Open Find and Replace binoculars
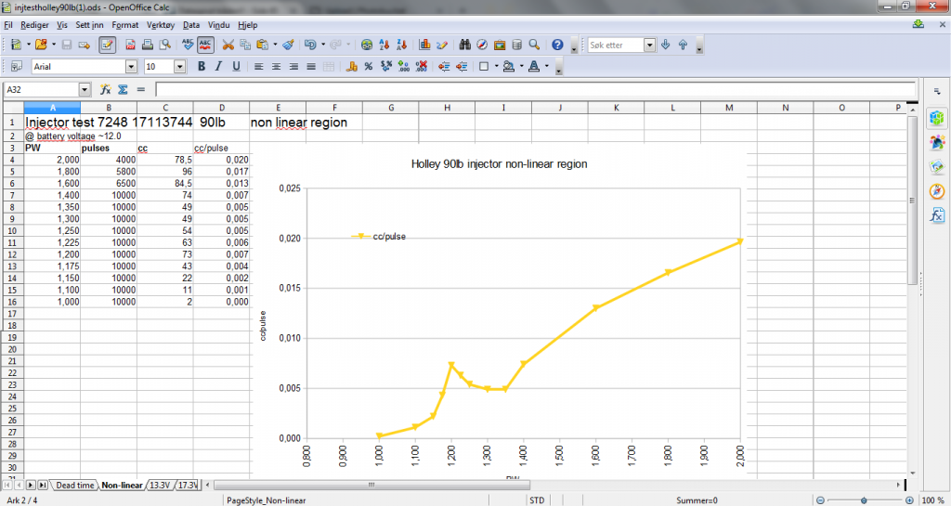Viewport: 951px width, 506px height. (465, 45)
